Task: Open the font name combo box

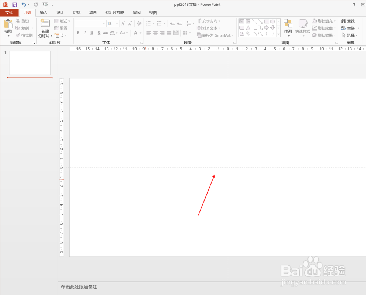Action: (x=90, y=23)
